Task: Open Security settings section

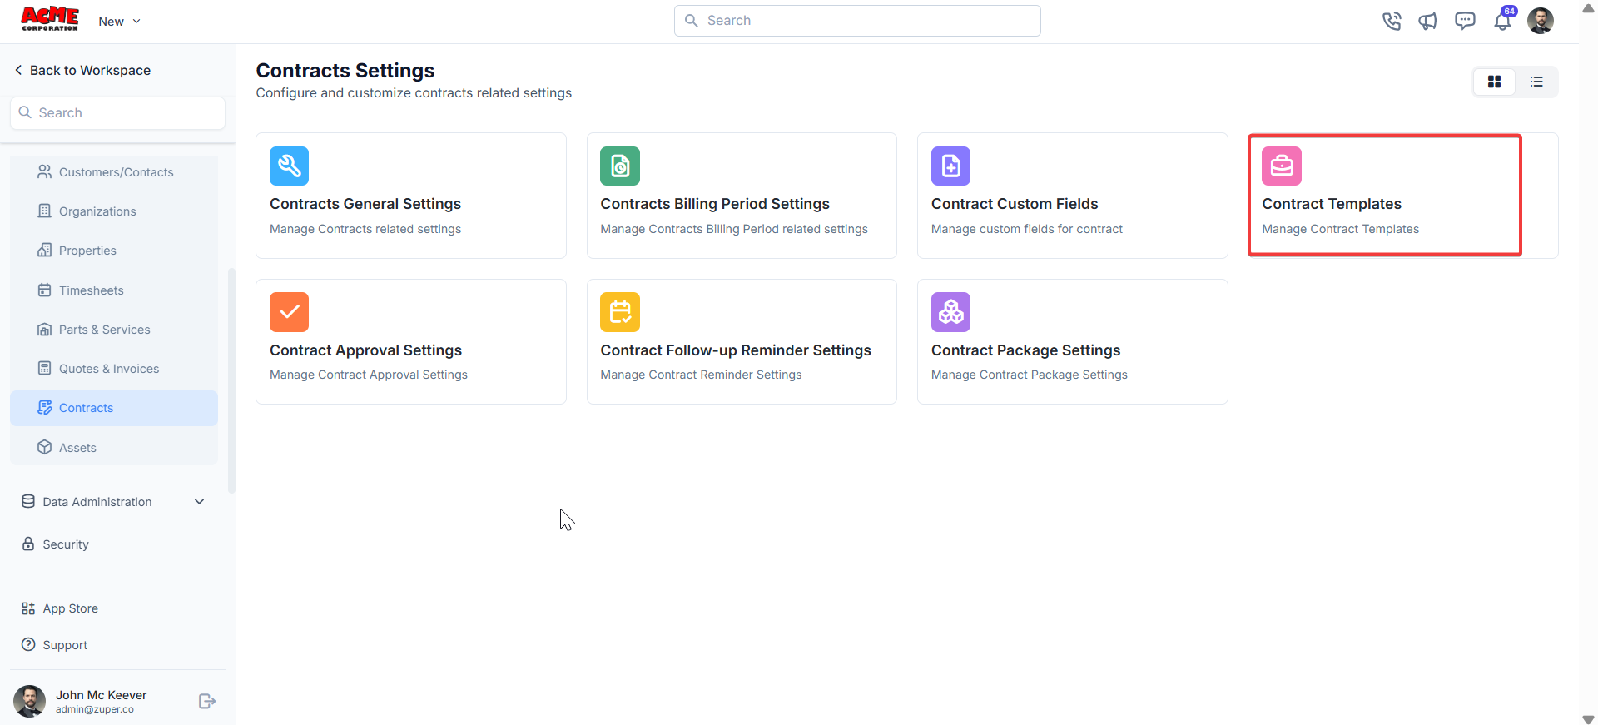Action: pyautogui.click(x=66, y=544)
